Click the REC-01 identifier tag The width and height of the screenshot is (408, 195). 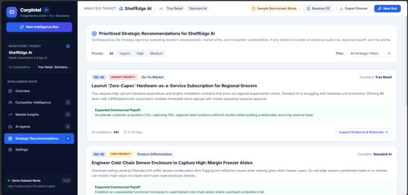point(99,77)
